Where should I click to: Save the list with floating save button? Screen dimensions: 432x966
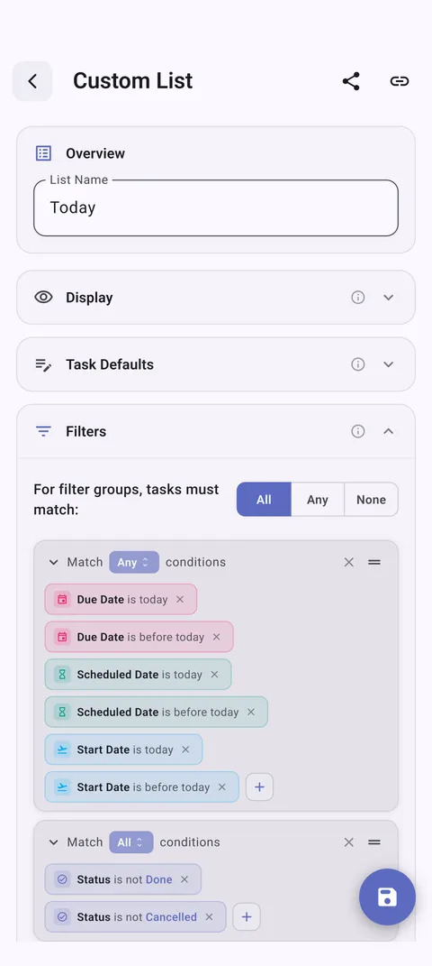pyautogui.click(x=387, y=897)
